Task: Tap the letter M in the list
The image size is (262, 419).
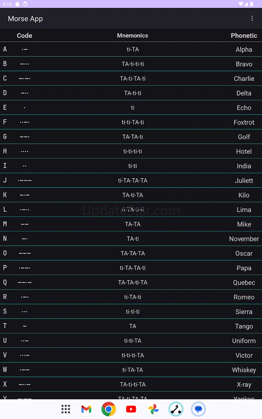Action: pyautogui.click(x=5, y=224)
